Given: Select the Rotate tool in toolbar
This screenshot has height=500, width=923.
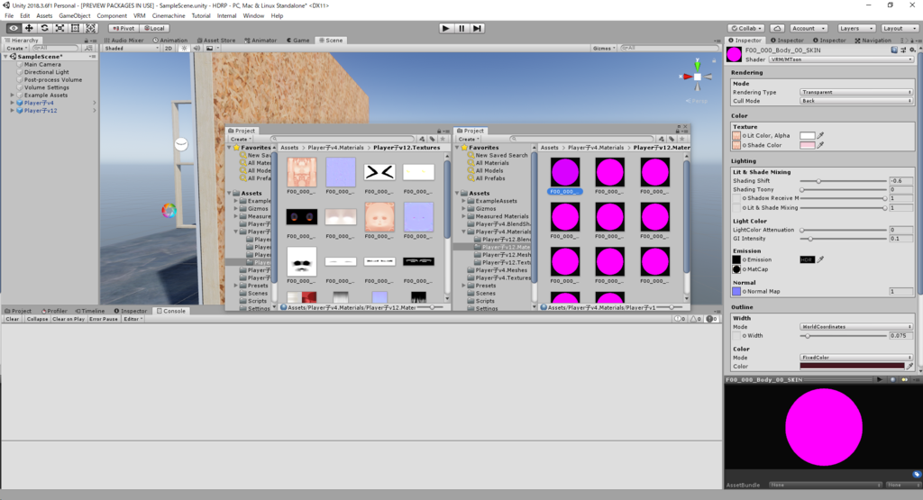Looking at the screenshot, I should click(x=44, y=28).
